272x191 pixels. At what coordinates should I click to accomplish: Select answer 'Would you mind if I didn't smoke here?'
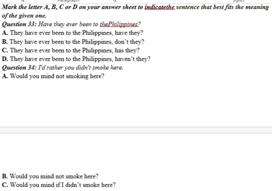coord(59,185)
